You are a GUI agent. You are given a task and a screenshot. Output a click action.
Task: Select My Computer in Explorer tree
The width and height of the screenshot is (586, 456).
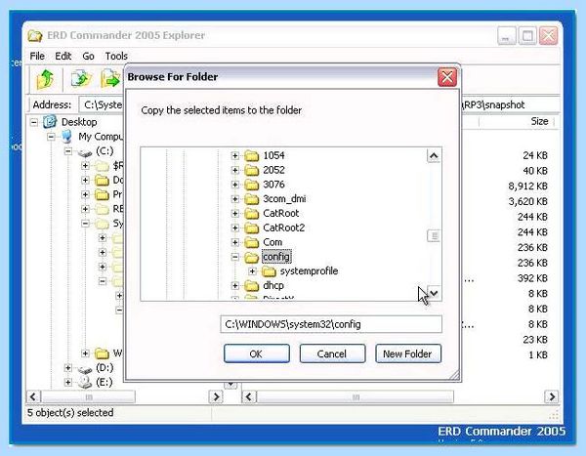click(x=101, y=137)
